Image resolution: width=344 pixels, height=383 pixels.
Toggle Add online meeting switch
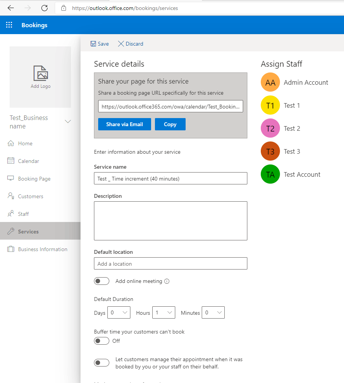(x=102, y=281)
